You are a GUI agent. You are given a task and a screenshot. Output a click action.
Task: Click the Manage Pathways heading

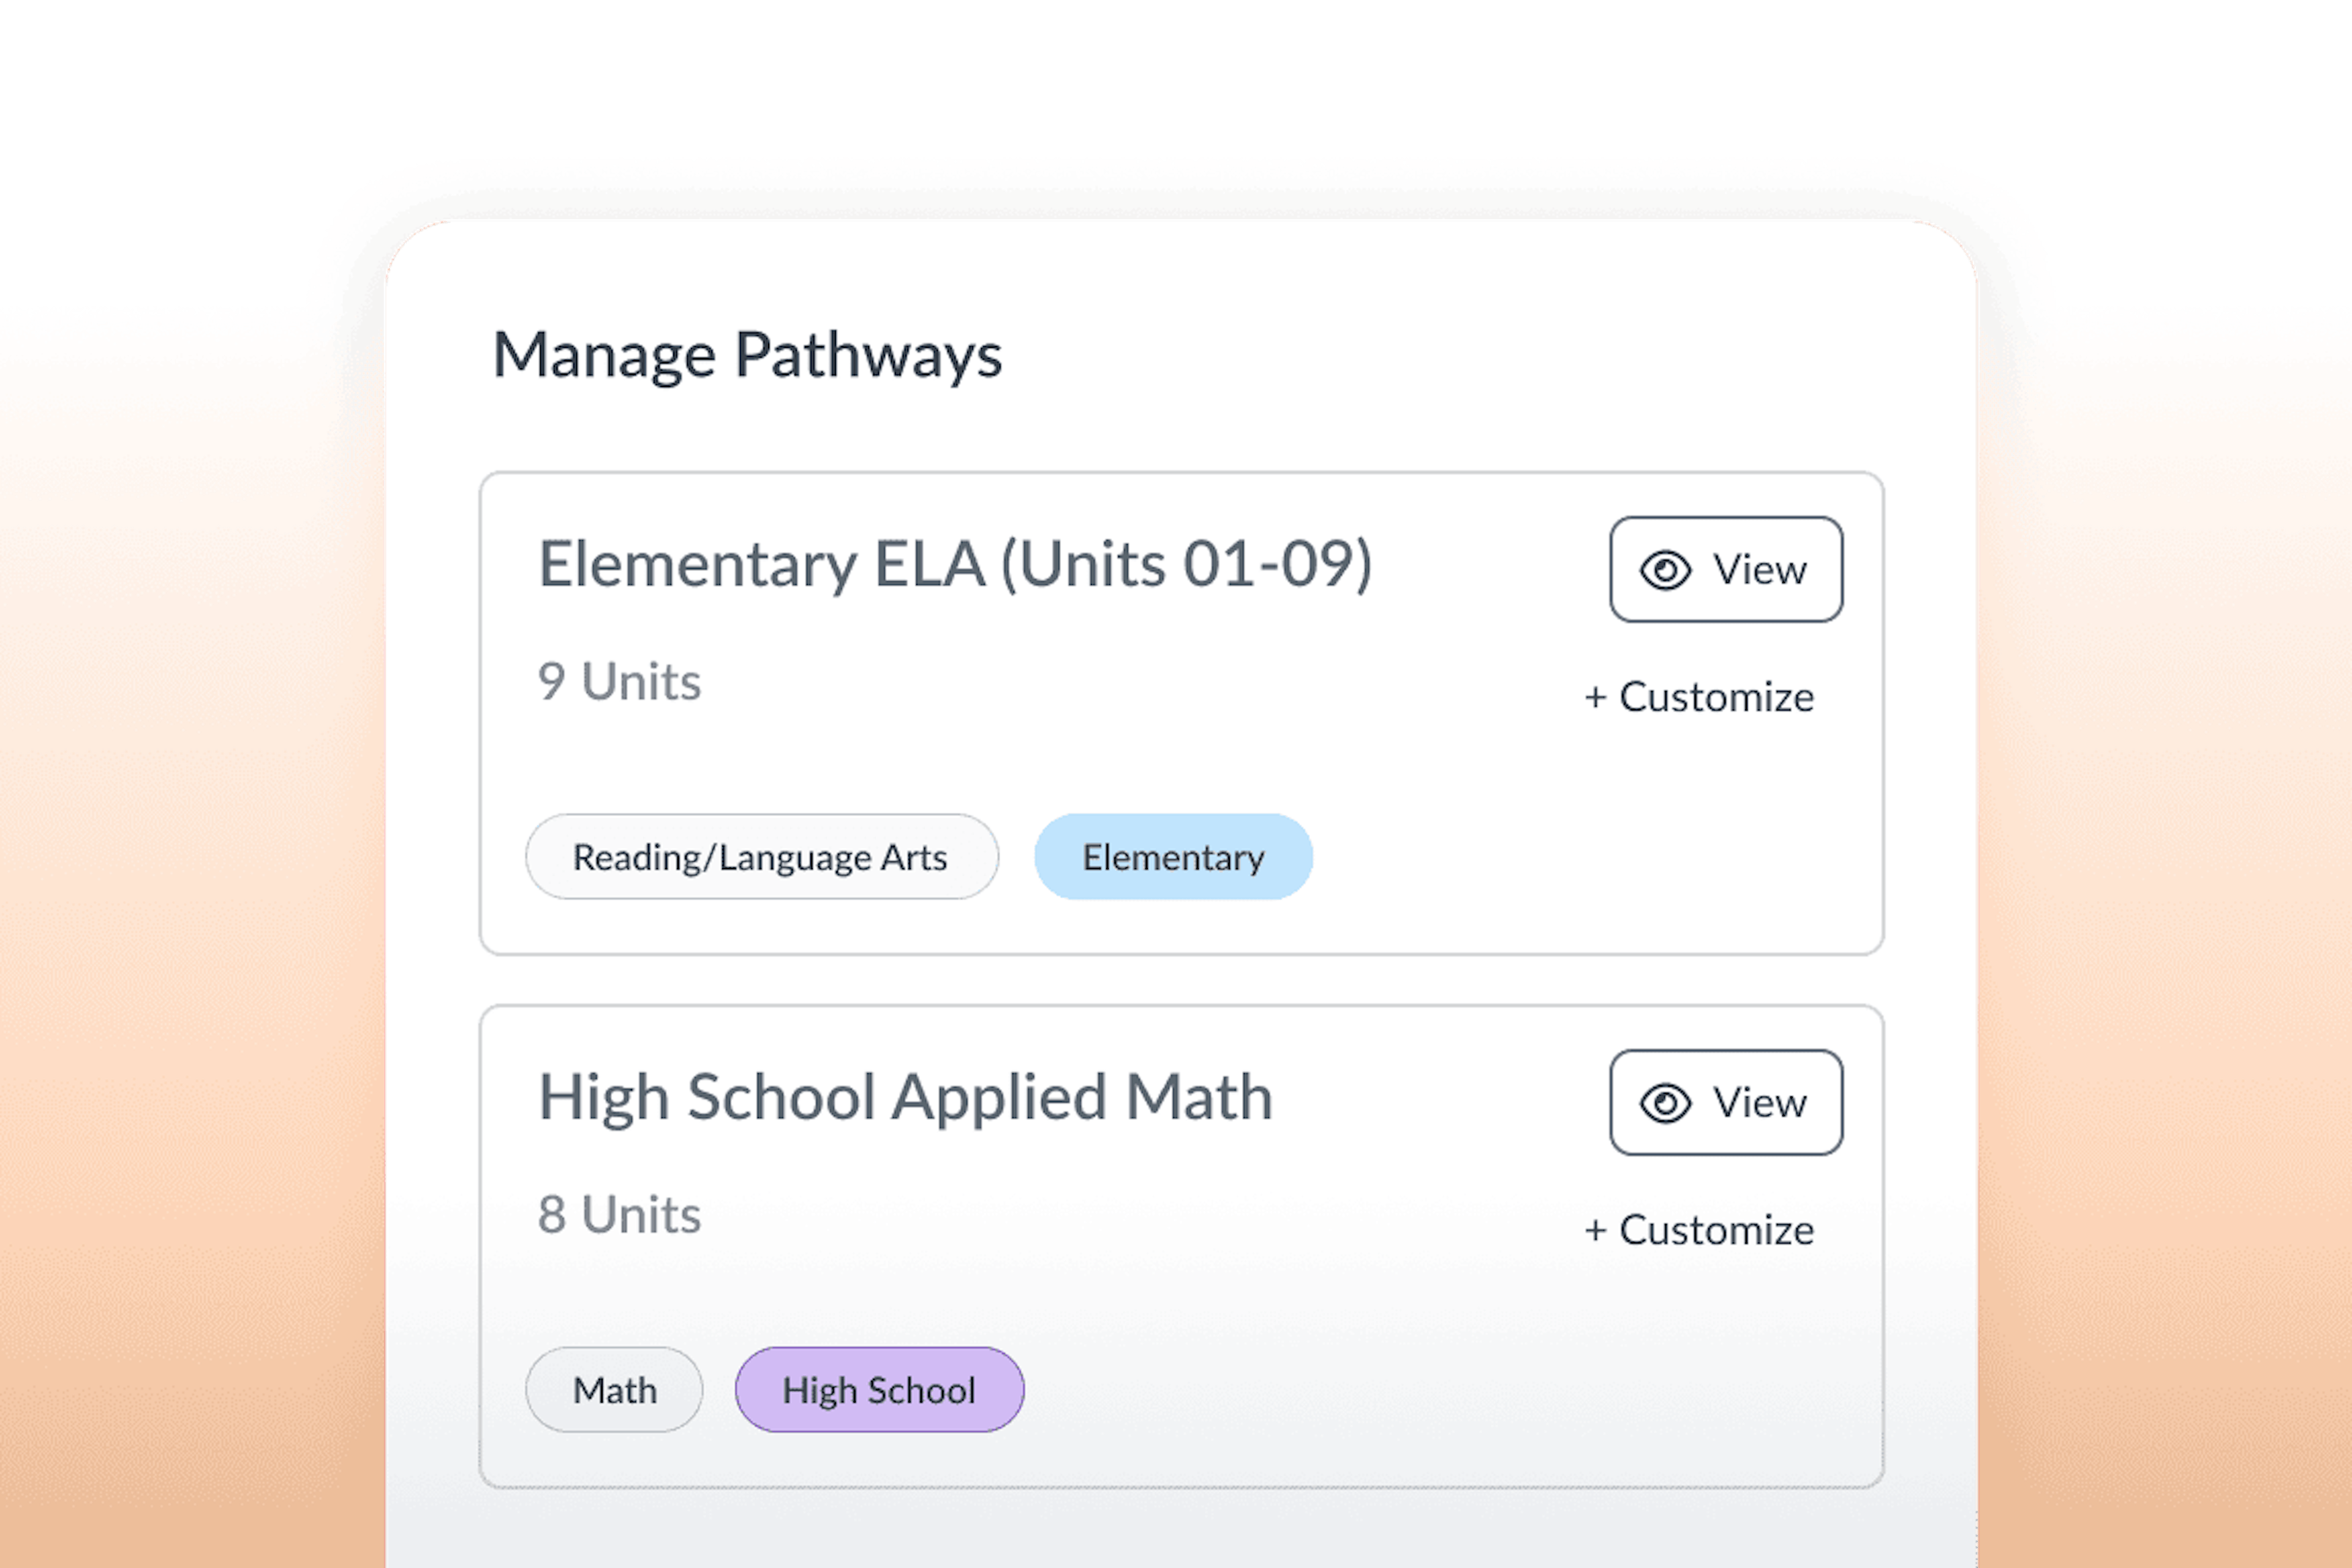click(x=749, y=354)
